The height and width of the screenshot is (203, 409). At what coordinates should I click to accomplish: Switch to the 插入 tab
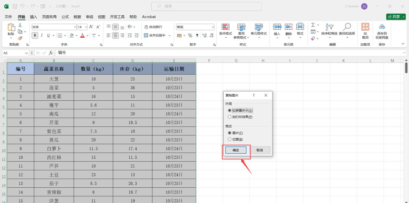pyautogui.click(x=34, y=17)
